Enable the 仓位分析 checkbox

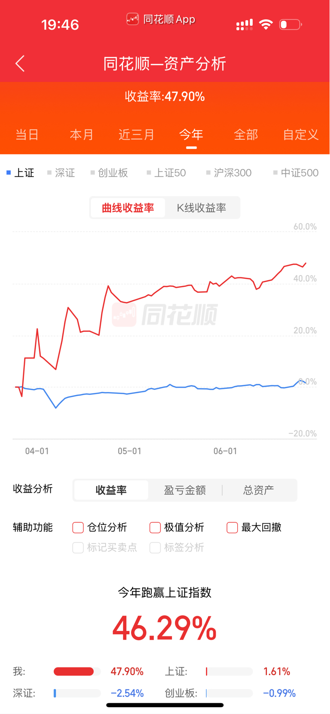coord(78,527)
